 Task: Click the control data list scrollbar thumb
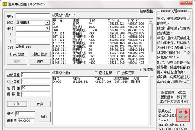[x=151, y=38]
